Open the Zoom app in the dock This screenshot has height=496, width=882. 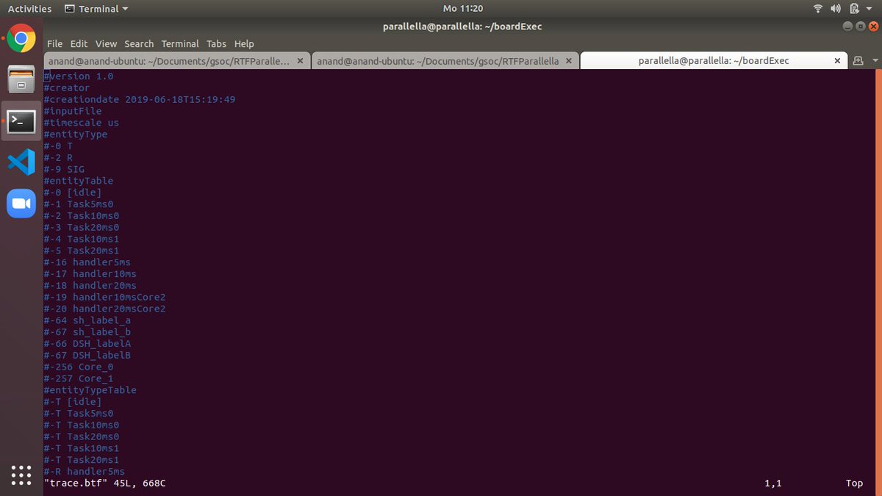(x=21, y=204)
